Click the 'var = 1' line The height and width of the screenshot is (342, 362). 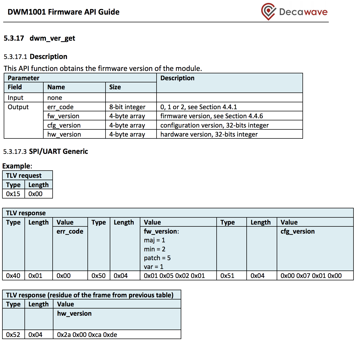[154, 267]
